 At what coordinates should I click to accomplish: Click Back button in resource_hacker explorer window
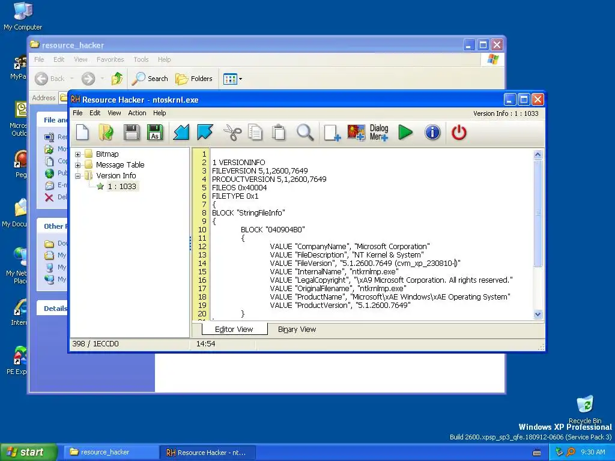click(50, 79)
